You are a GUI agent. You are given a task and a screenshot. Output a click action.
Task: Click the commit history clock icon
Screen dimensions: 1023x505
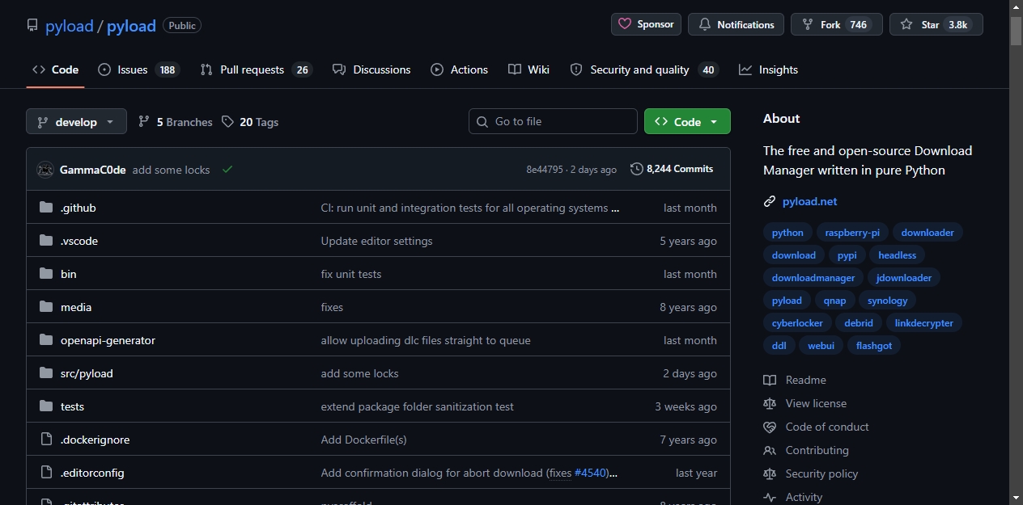tap(637, 169)
